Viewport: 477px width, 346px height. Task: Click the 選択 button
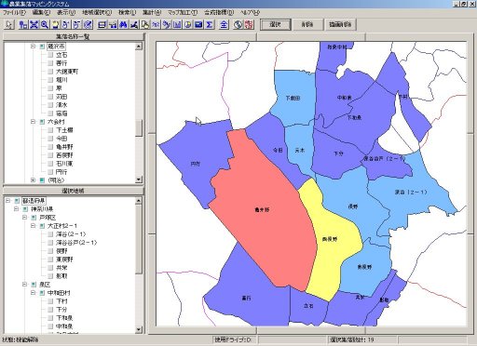276,24
